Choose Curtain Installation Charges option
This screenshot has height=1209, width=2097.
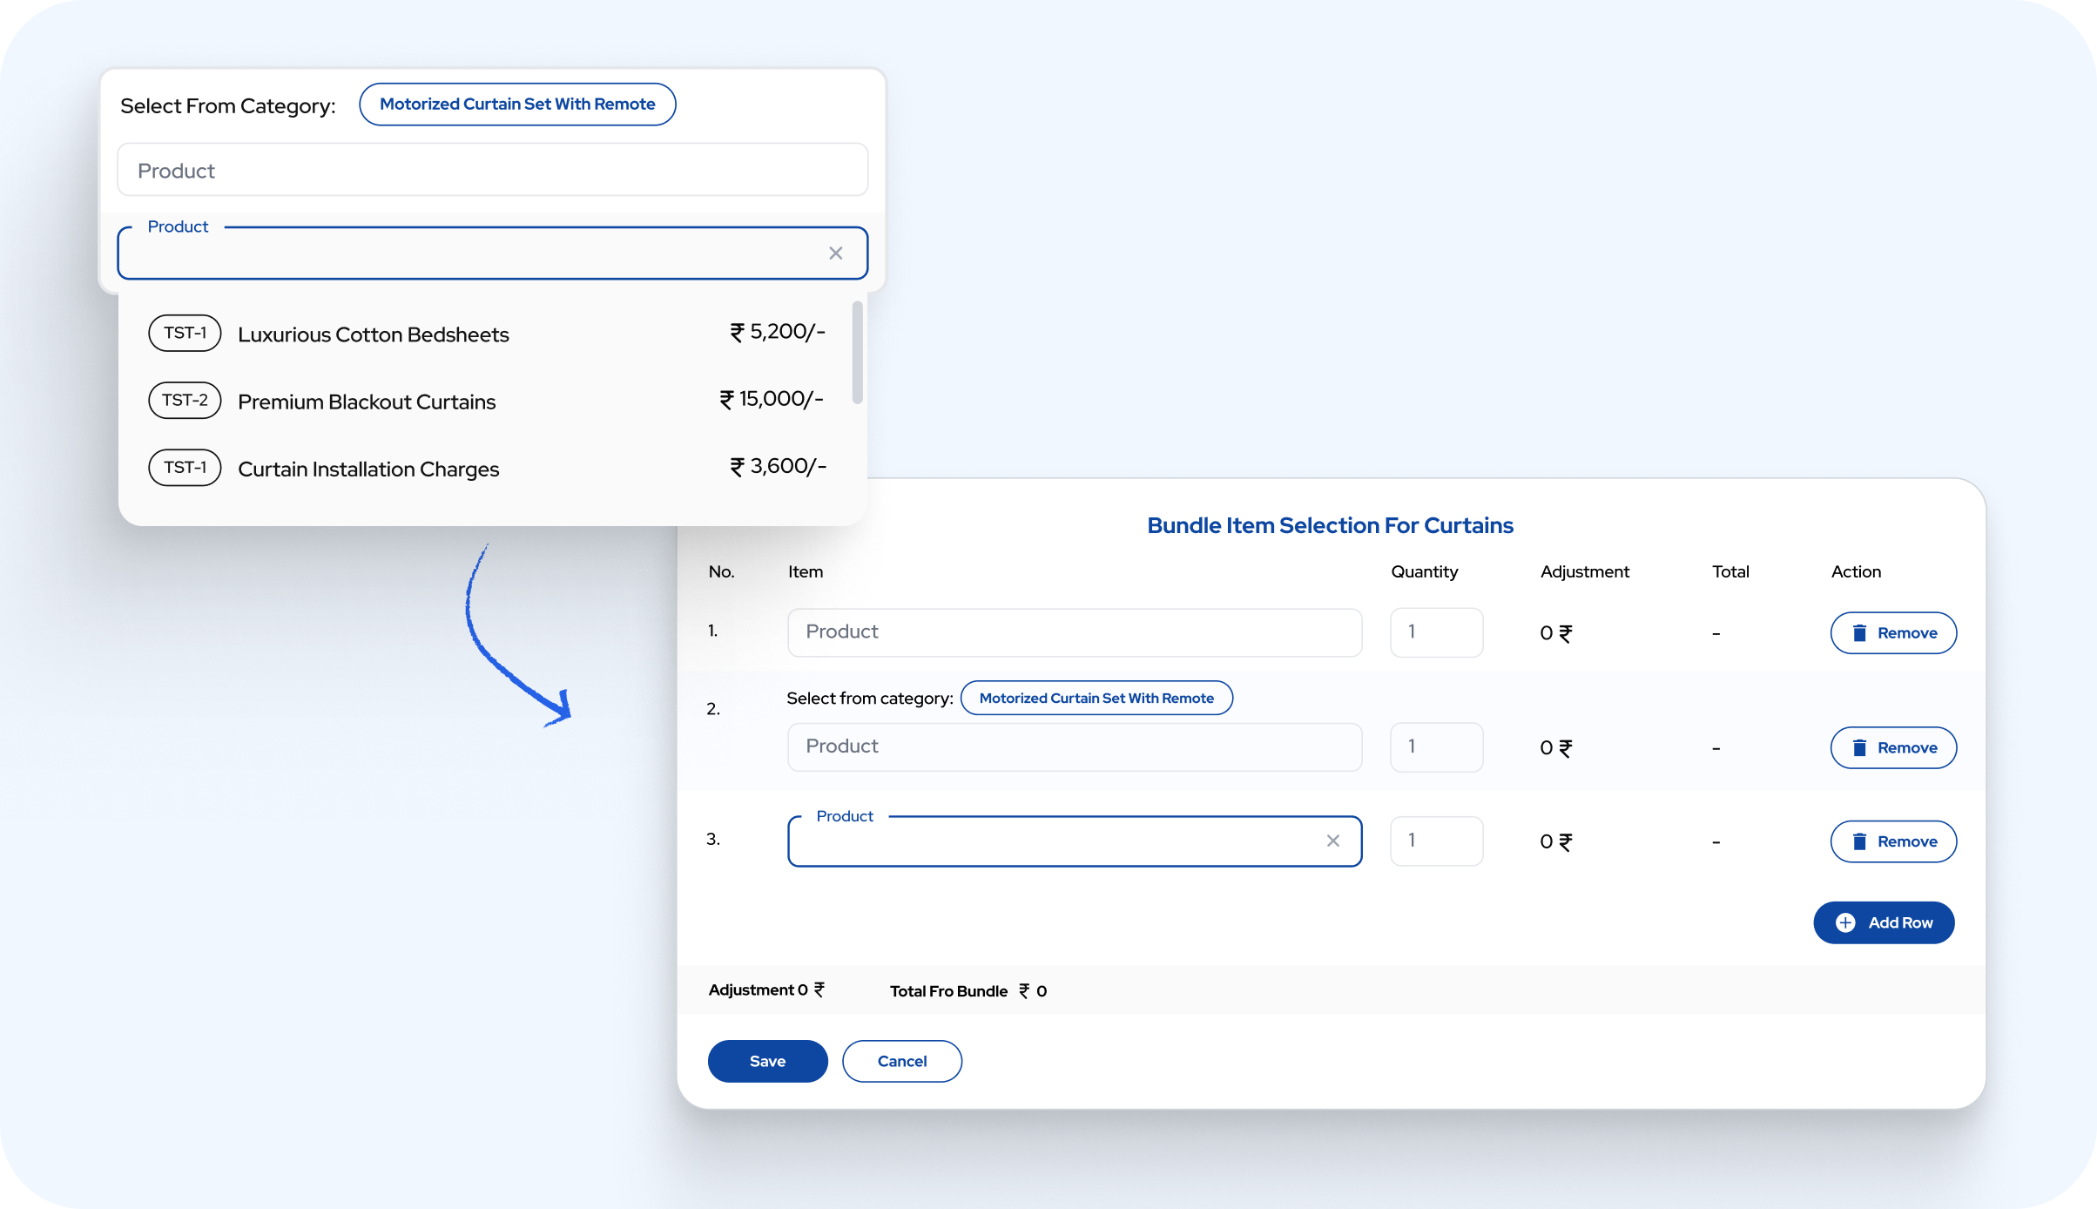[368, 469]
